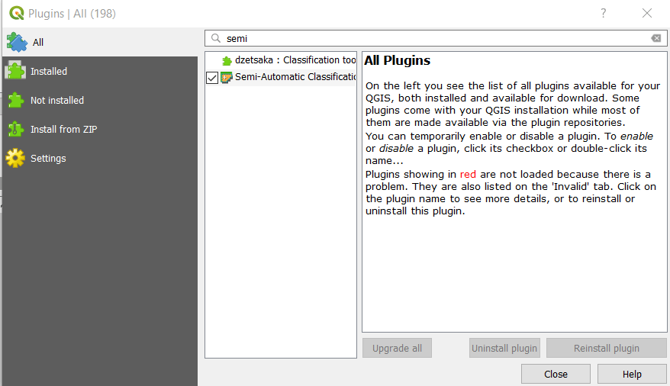The height and width of the screenshot is (386, 670).
Task: Switch to the Installed plugins tab
Action: 100,71
